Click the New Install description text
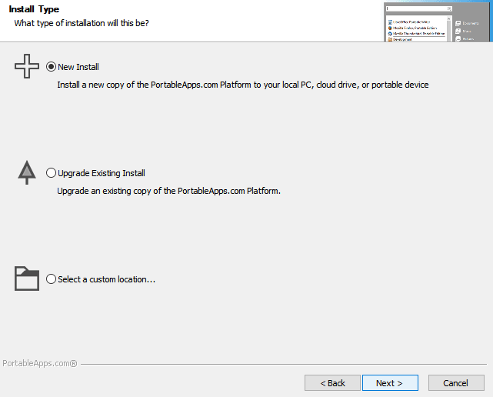 click(243, 85)
